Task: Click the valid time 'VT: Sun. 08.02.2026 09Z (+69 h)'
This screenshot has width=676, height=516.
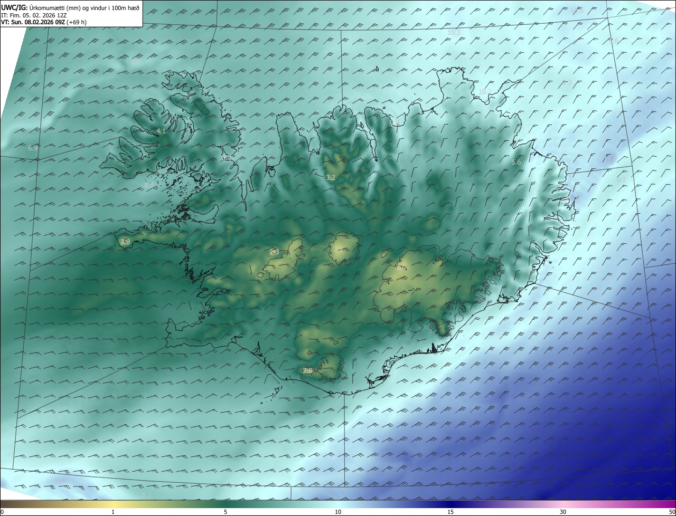Action: click(44, 23)
